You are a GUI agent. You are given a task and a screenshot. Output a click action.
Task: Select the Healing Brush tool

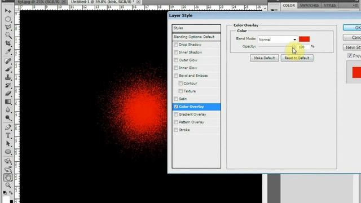pyautogui.click(x=8, y=61)
